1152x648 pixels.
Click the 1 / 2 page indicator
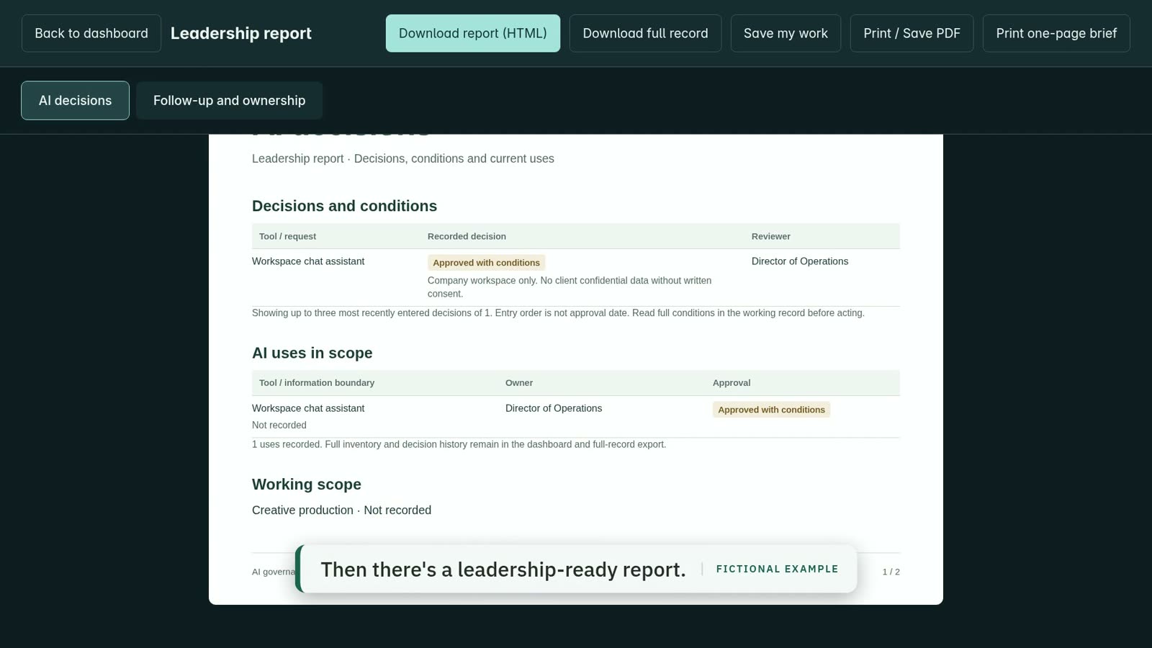891,572
